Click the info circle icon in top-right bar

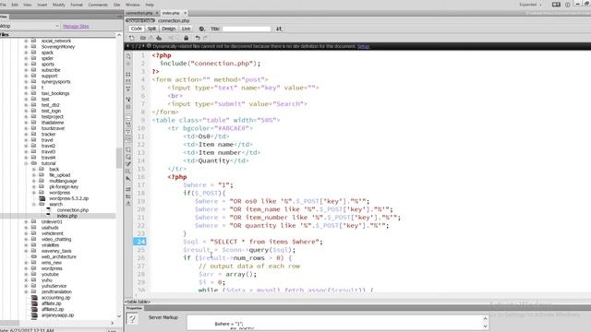point(568,5)
